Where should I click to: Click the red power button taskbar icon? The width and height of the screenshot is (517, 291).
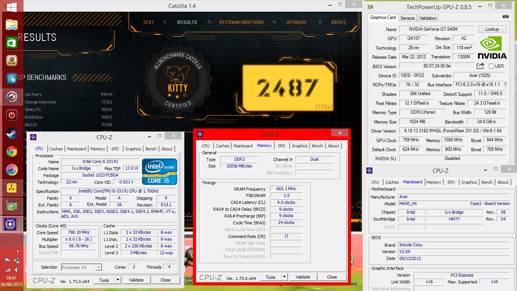click(11, 115)
